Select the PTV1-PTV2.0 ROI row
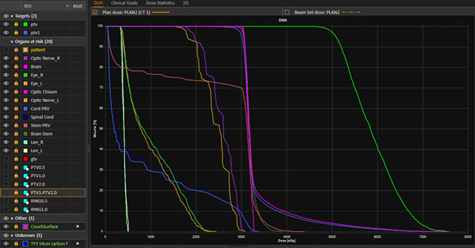 point(43,192)
